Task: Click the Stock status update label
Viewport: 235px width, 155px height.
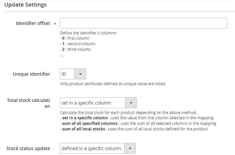Action: click(x=28, y=148)
